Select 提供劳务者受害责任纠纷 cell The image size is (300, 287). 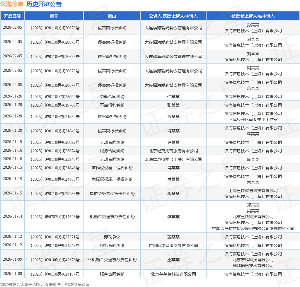point(112,194)
